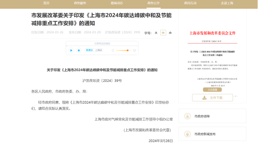Click the 印发日期：2024-03-26 text

[x=47, y=32]
